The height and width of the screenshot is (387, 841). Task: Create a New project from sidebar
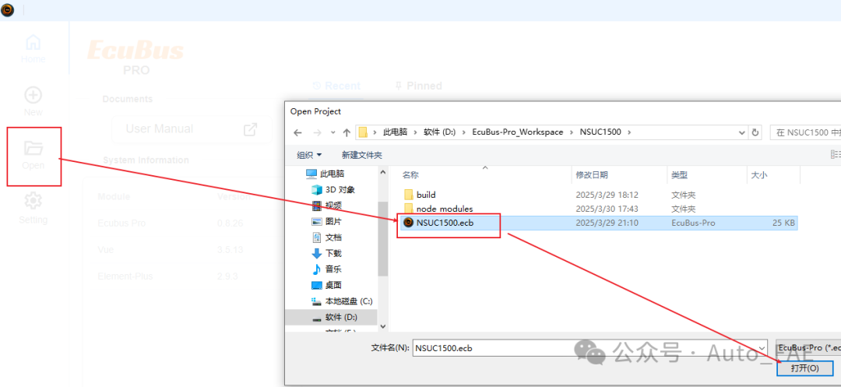click(x=33, y=102)
